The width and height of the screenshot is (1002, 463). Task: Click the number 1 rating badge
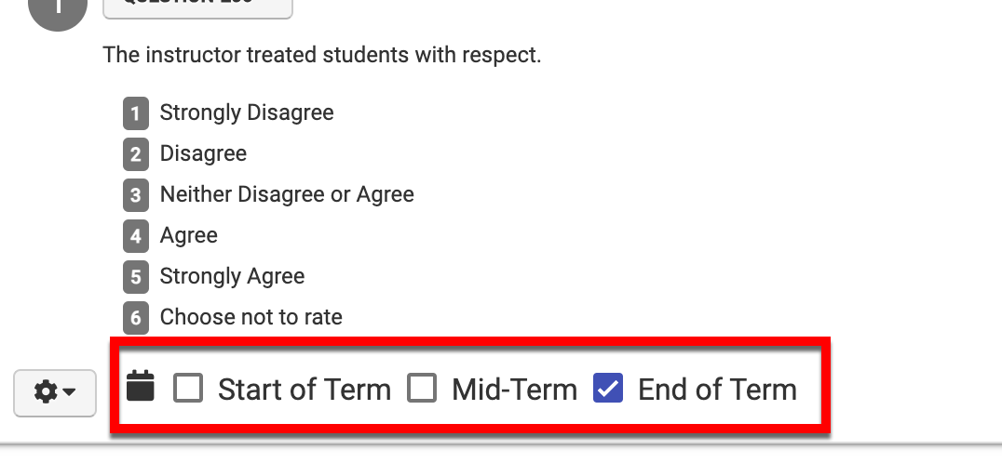[x=136, y=114]
